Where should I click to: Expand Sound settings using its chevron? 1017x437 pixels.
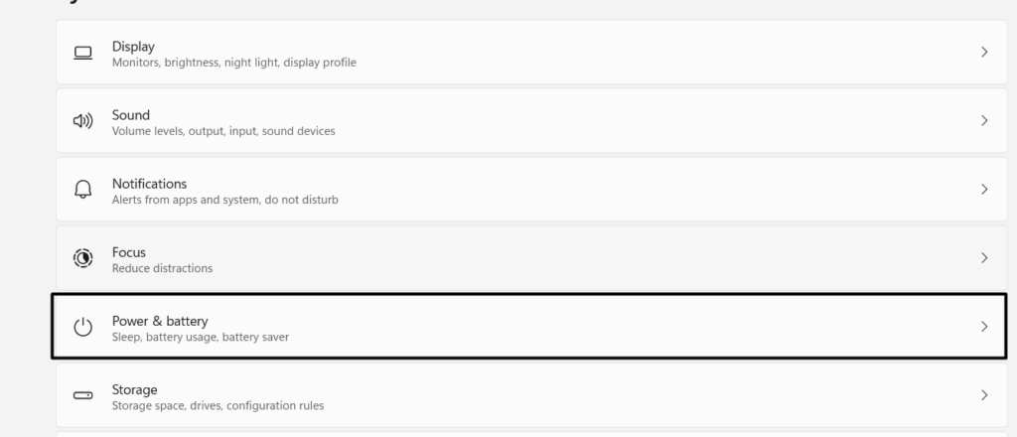(x=984, y=120)
